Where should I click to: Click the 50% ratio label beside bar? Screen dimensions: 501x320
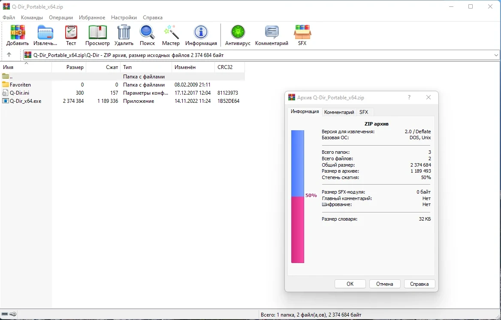(x=311, y=195)
